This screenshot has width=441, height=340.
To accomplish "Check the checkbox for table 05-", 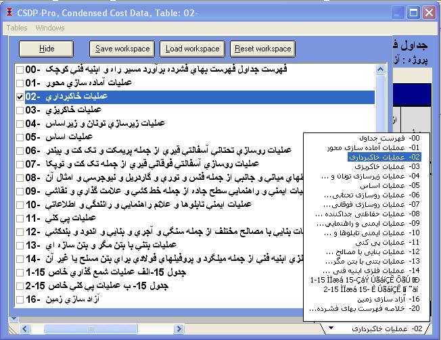I will [20, 137].
